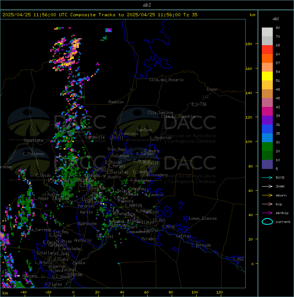Click the 'Ugarteche' map label
The width and height of the screenshot is (294, 297).
point(87,224)
